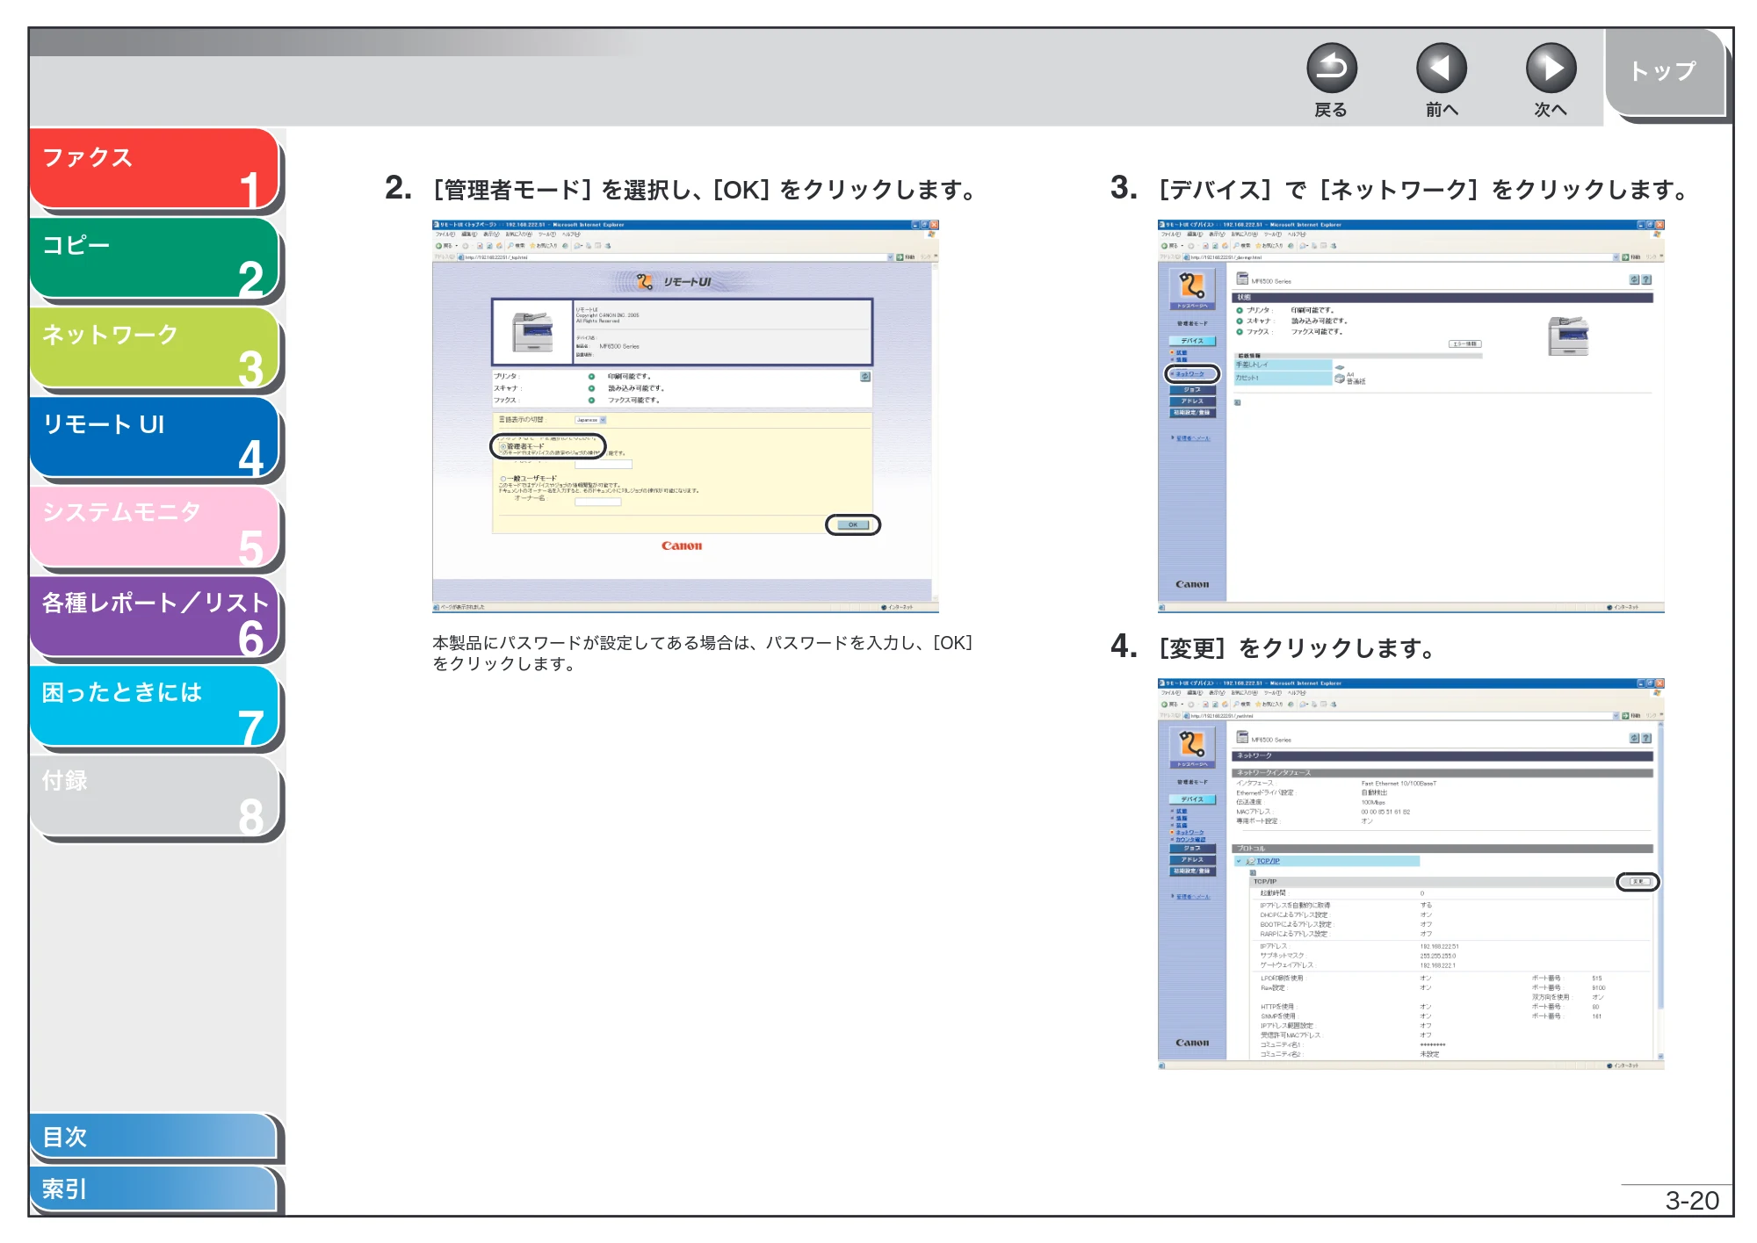This screenshot has width=1757, height=1243.
Task: Click Canon logo in step 2 screenshot
Action: [x=682, y=546]
